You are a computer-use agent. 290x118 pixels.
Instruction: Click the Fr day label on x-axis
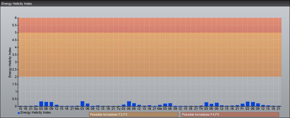242,109
